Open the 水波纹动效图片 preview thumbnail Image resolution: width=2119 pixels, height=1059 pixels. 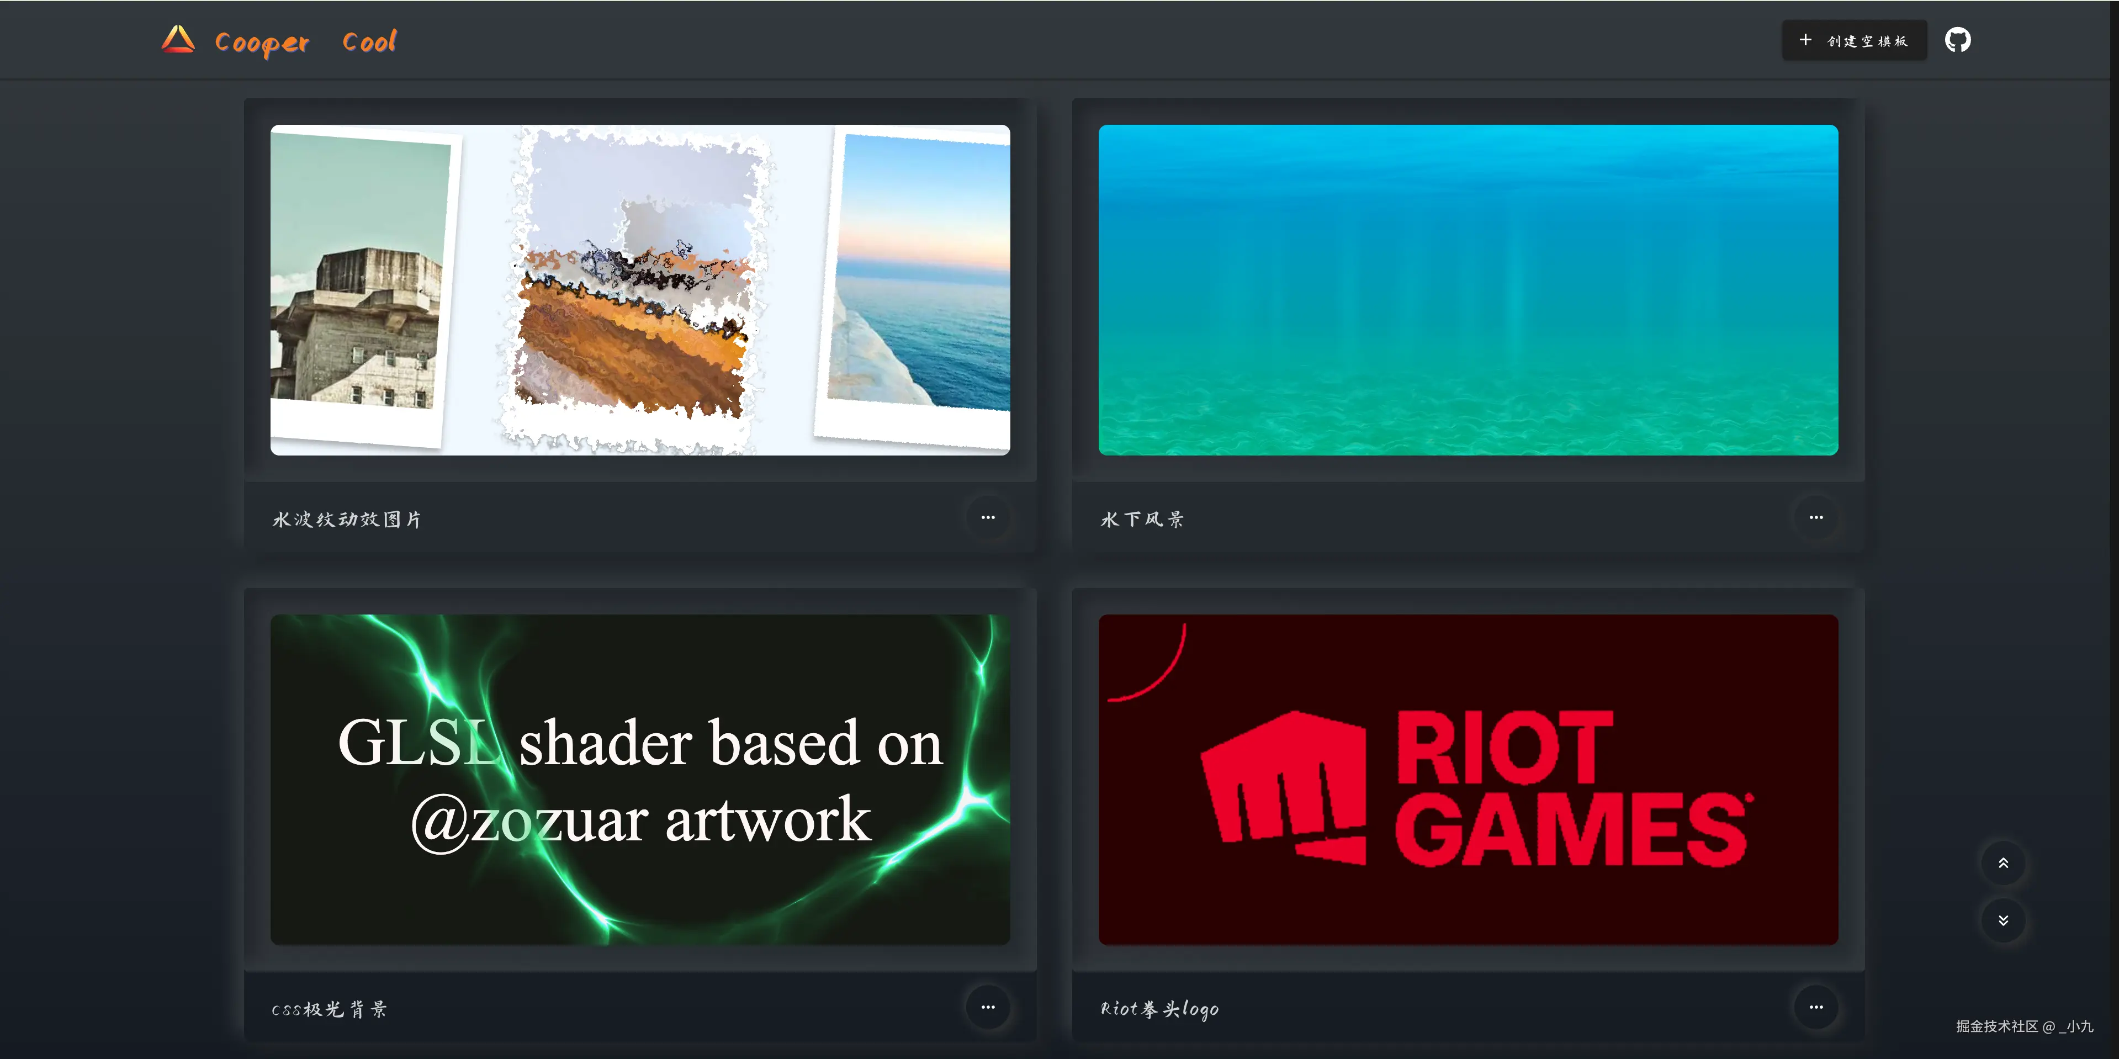(x=640, y=289)
